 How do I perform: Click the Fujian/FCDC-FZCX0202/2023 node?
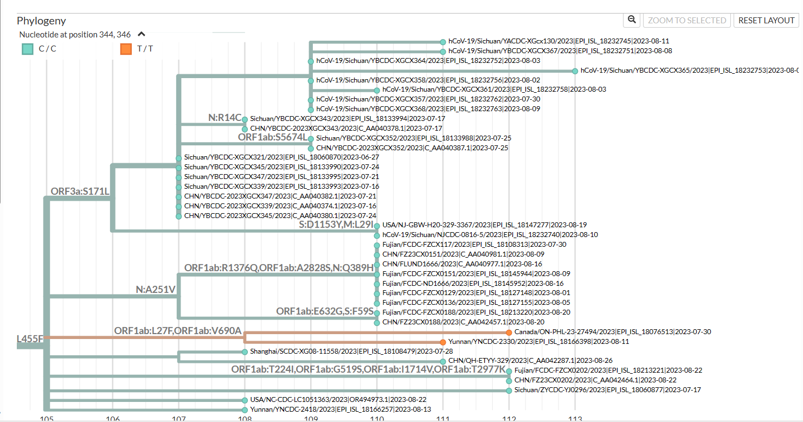click(508, 371)
